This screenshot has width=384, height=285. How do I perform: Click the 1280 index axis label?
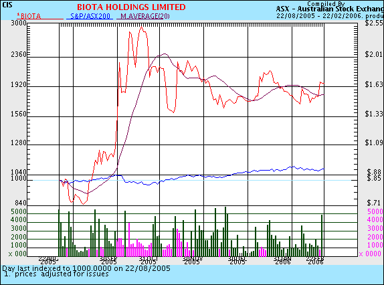(x=19, y=142)
